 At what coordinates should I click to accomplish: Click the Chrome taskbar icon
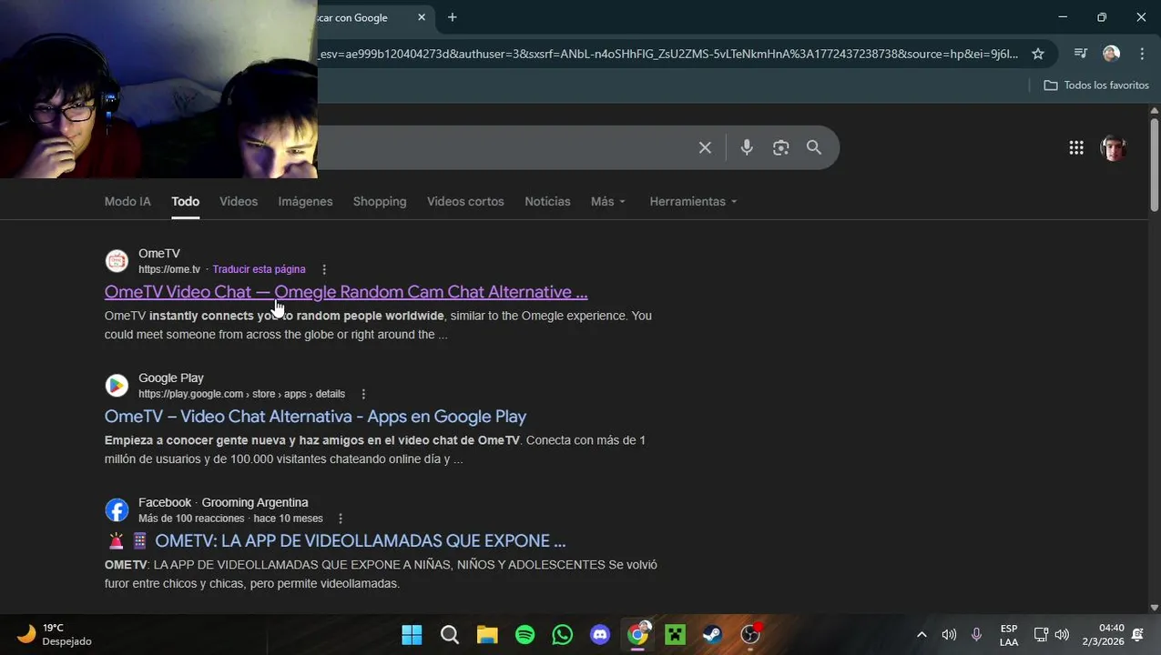638,634
